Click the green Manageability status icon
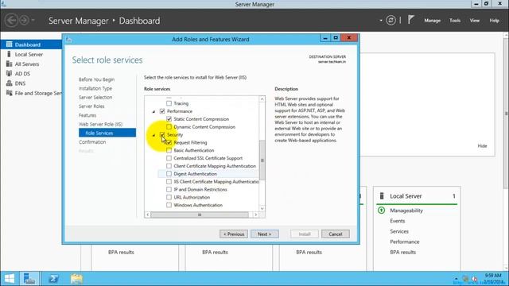Viewport: 509px width, 286px height. [x=382, y=211]
